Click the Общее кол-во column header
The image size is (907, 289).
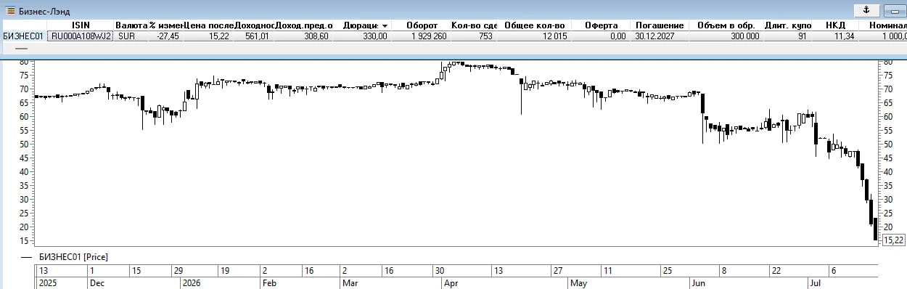coord(534,25)
